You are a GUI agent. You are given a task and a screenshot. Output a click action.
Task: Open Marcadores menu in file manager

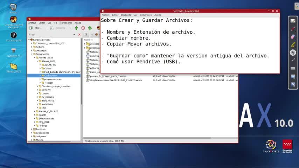tap(65, 23)
